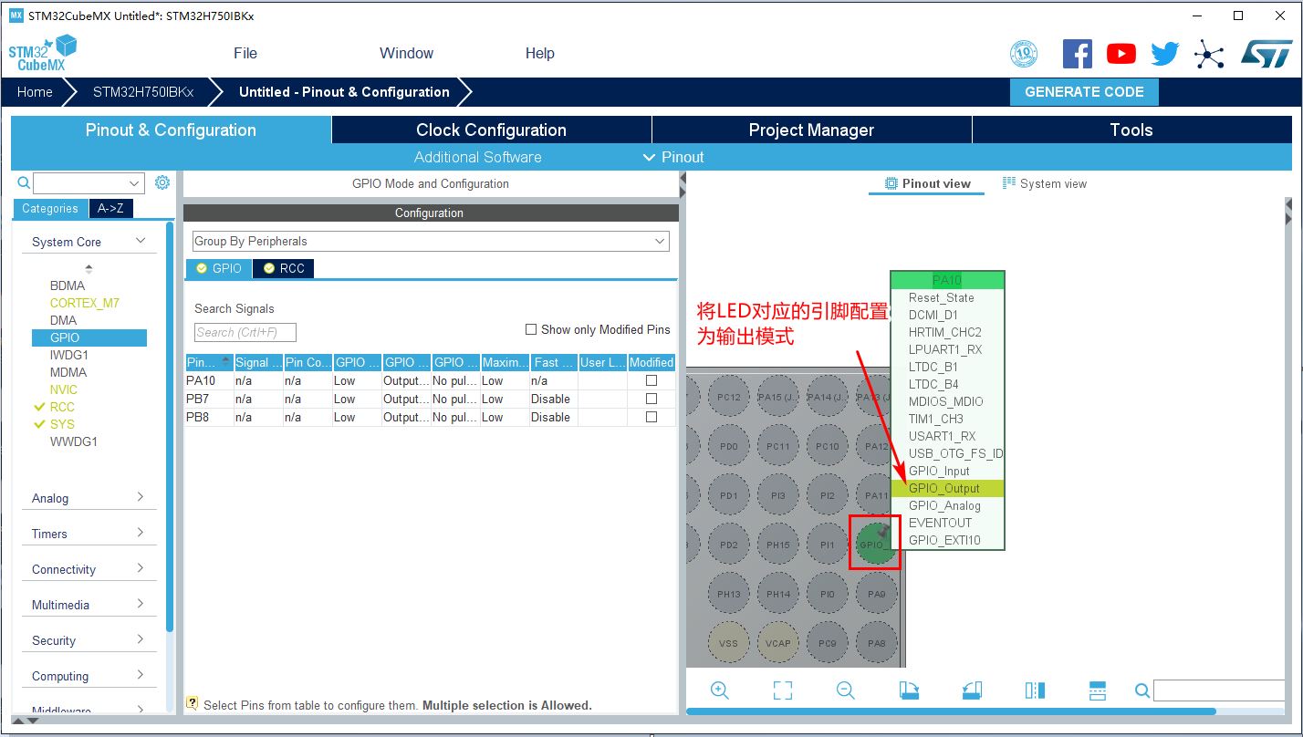This screenshot has width=1303, height=737.
Task: Check the Modified box for PB8
Action: coord(651,417)
